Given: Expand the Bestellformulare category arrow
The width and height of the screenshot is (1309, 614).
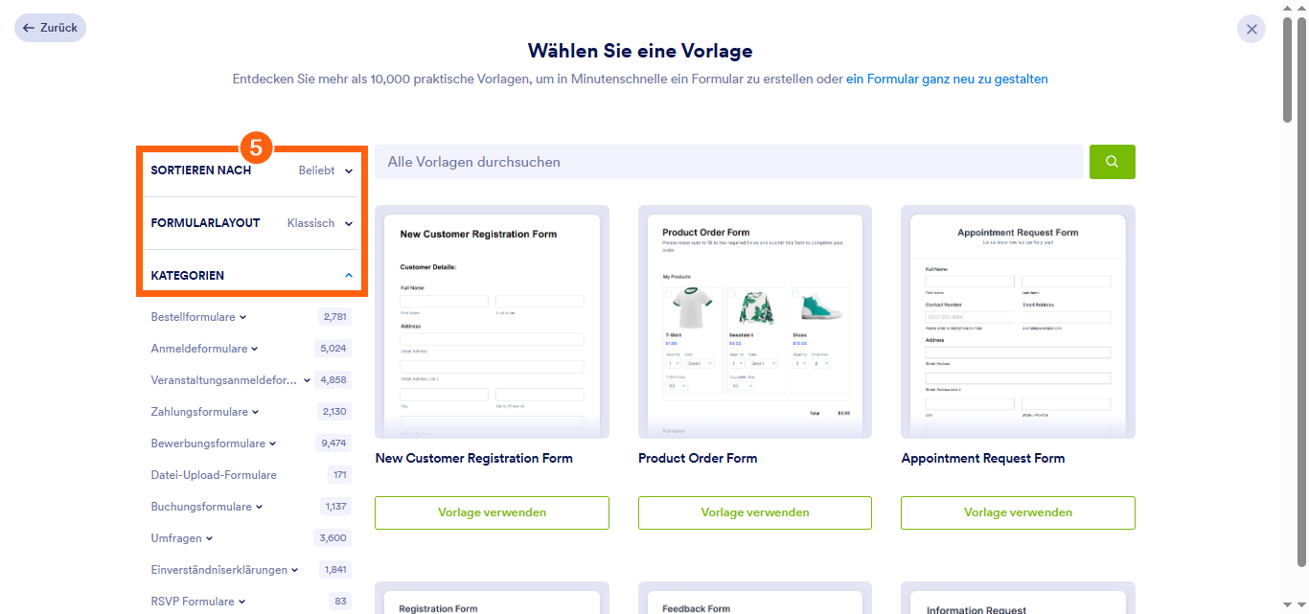Looking at the screenshot, I should click(x=242, y=317).
